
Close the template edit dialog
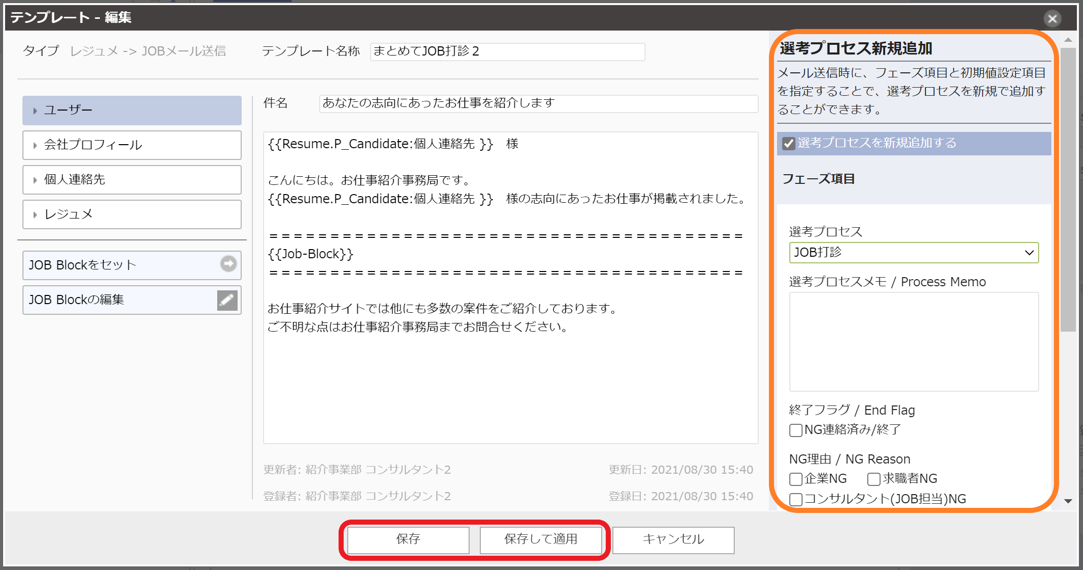[1052, 19]
